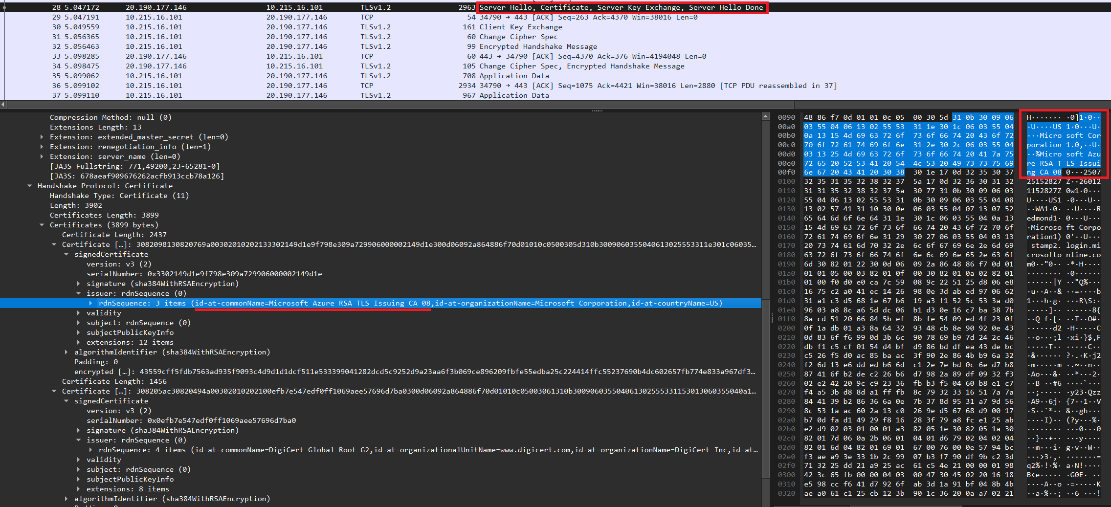Select a byte at offset 0090 in hex pane

tap(807, 117)
